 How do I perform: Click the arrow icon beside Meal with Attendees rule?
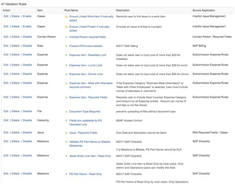(x=66, y=83)
